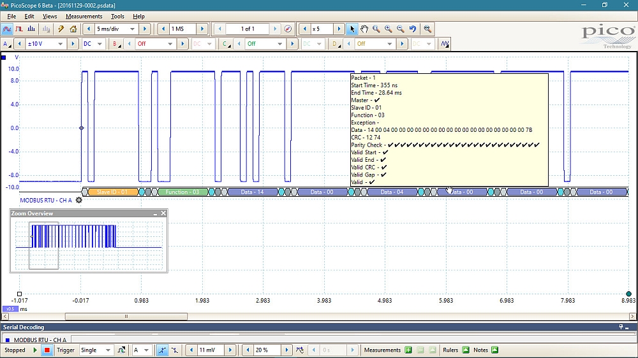
Task: Click the add measurement plus icon
Action: pyautogui.click(x=408, y=350)
